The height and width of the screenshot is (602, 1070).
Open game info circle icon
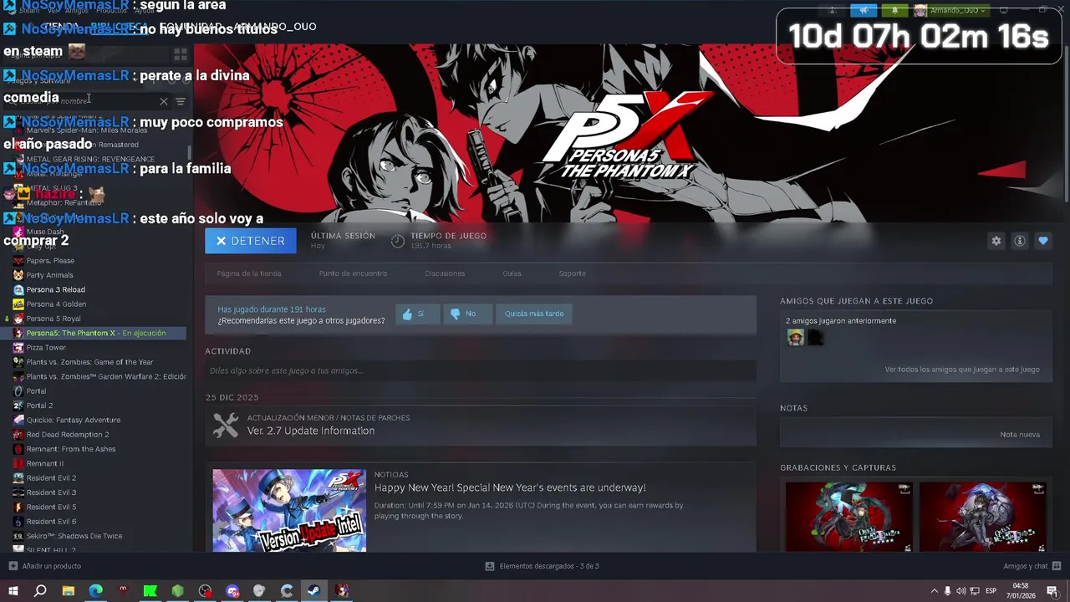click(1019, 241)
